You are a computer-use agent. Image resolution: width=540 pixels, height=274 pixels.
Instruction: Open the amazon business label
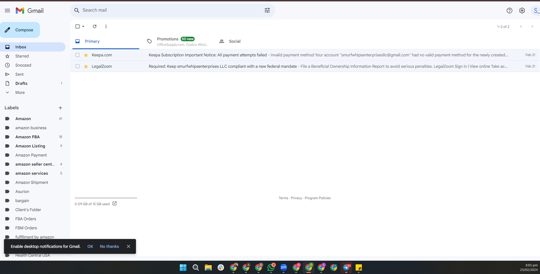33,128
